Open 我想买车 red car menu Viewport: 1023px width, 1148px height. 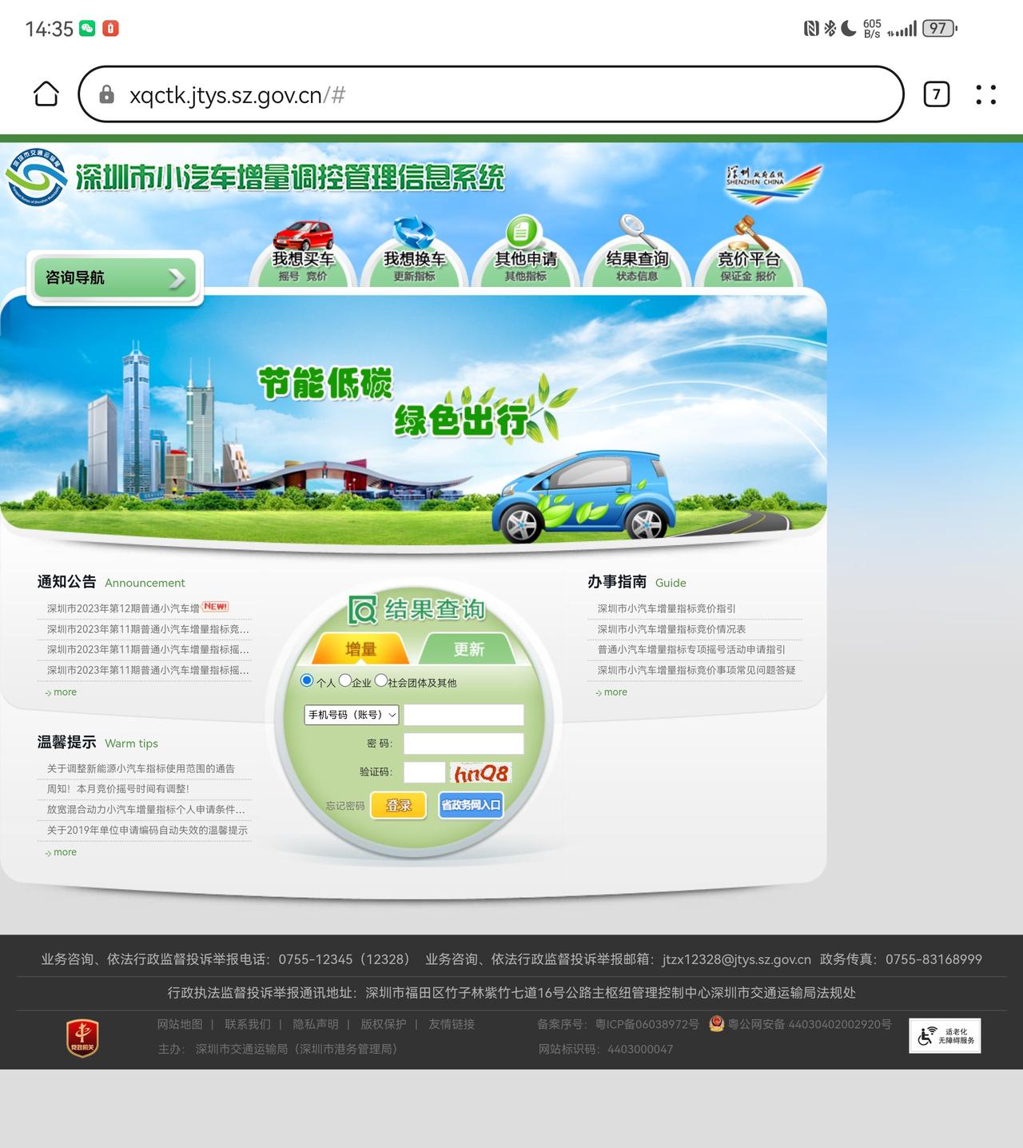pos(303,251)
